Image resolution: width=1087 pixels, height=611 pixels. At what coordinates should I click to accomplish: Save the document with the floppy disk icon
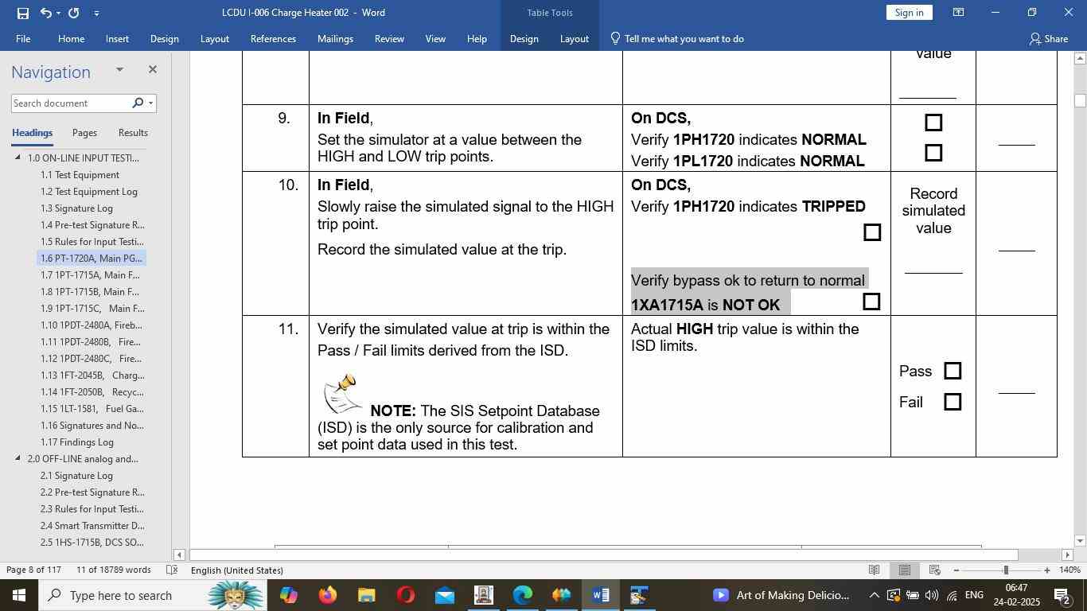[22, 13]
